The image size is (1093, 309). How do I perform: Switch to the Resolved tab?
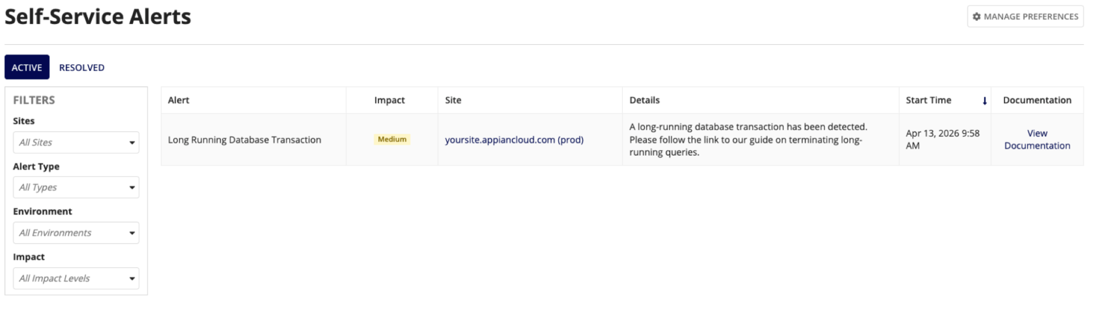point(81,67)
